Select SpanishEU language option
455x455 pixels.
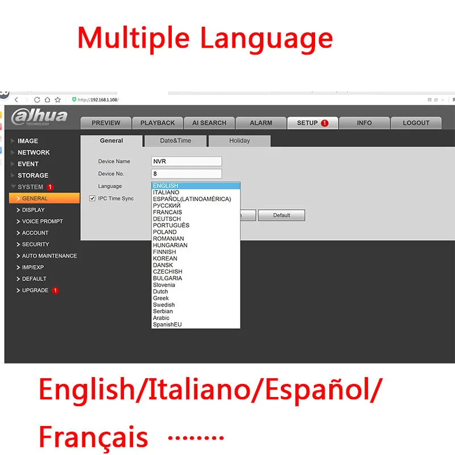(x=196, y=325)
